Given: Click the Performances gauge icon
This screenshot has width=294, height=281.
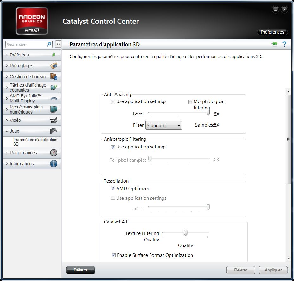Looking at the screenshot, I should pos(54,153).
